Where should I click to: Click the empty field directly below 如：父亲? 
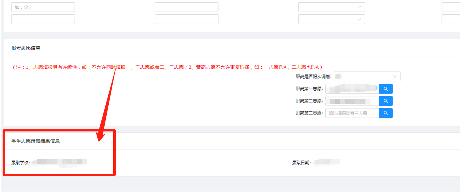pyautogui.click(x=43, y=19)
